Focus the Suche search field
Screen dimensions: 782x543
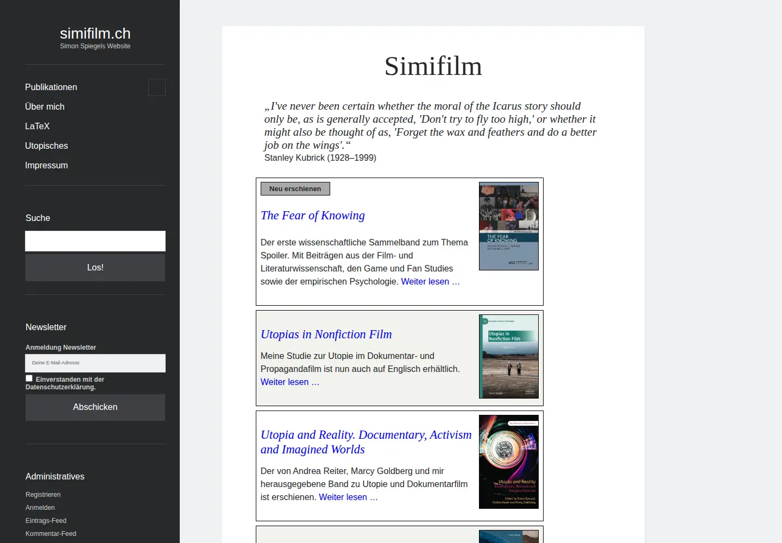coord(95,241)
